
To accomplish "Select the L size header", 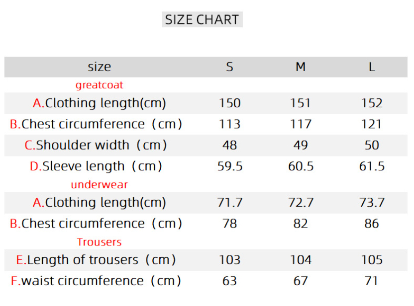I will [372, 67].
